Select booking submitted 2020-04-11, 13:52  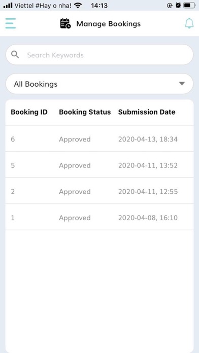coord(99,165)
